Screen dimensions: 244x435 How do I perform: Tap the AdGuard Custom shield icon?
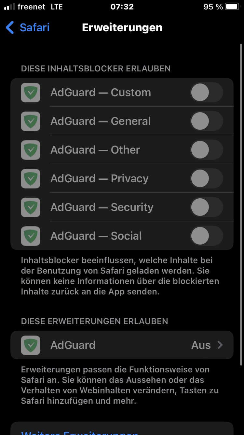tap(31, 93)
